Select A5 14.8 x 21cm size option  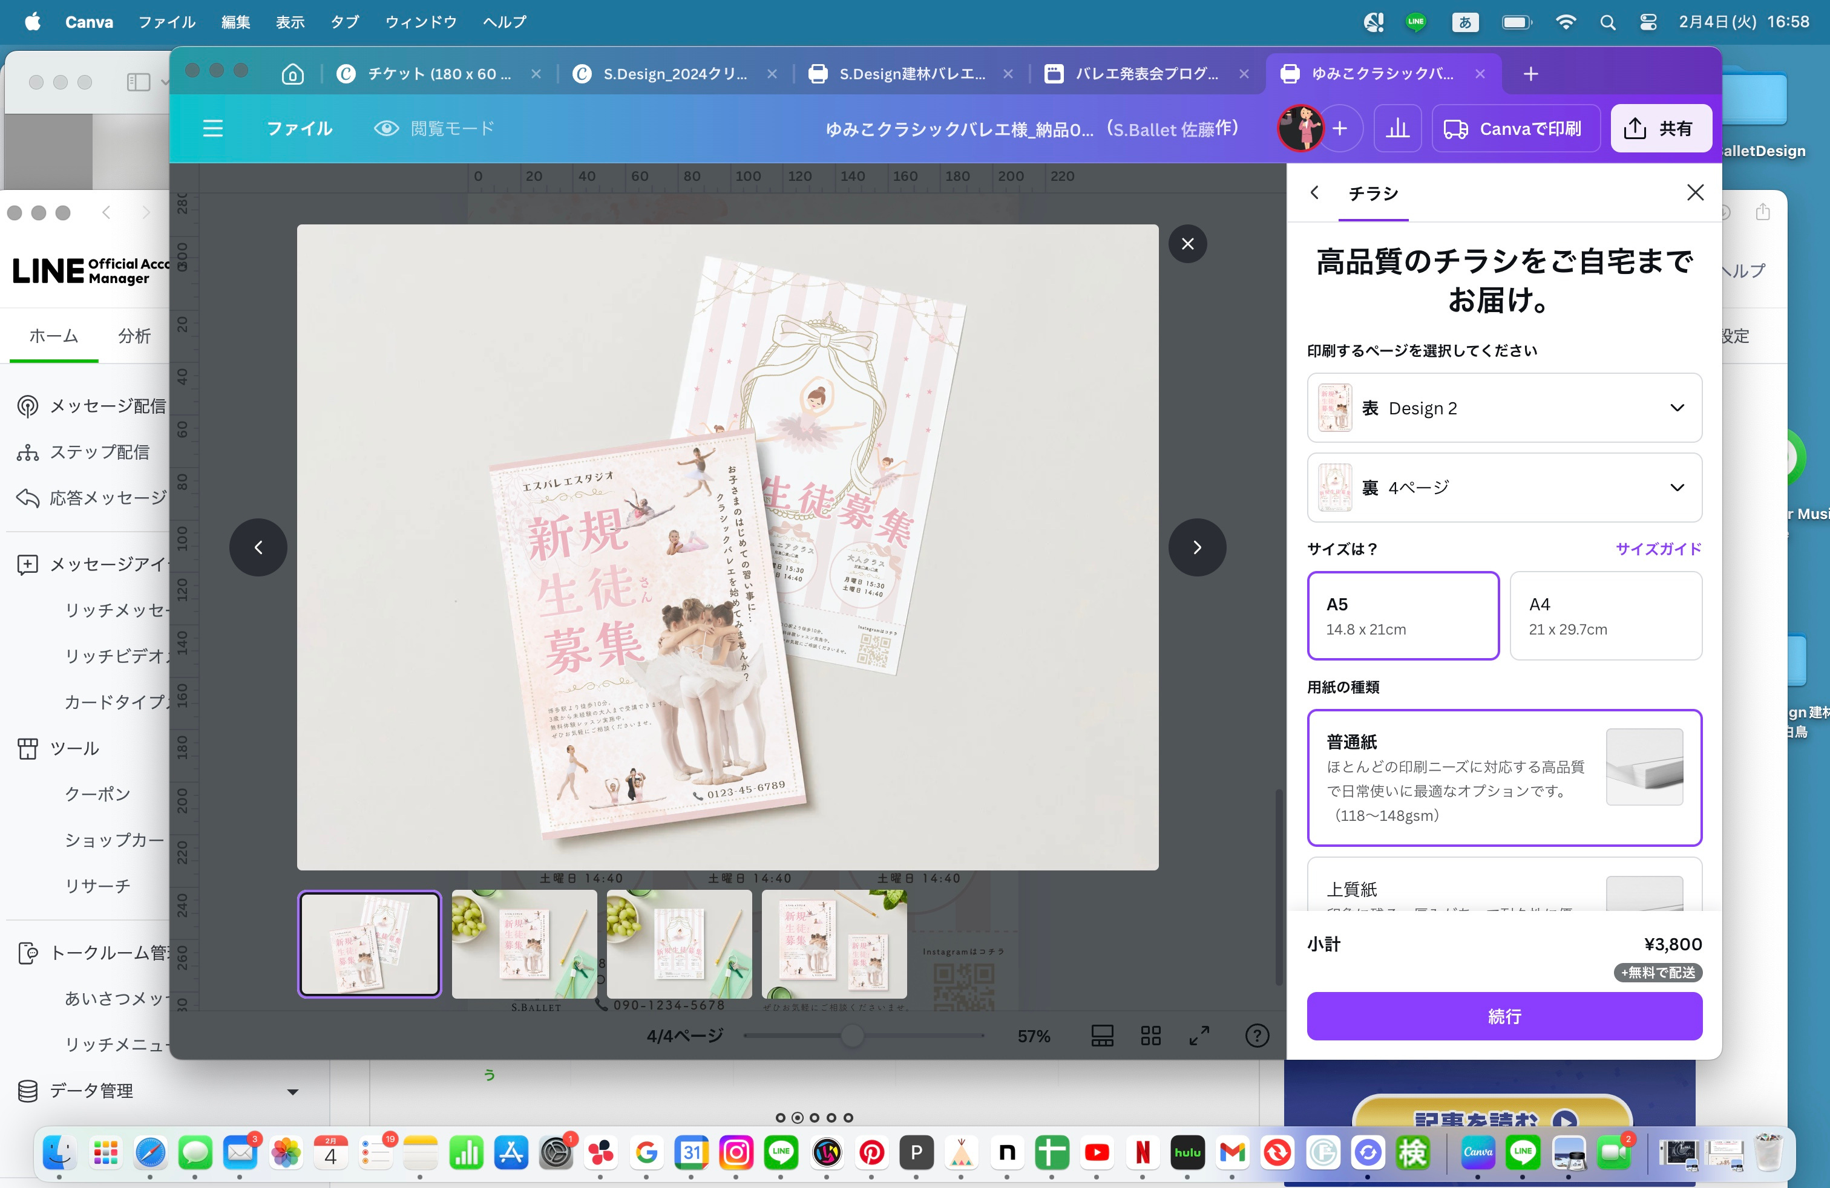point(1403,616)
